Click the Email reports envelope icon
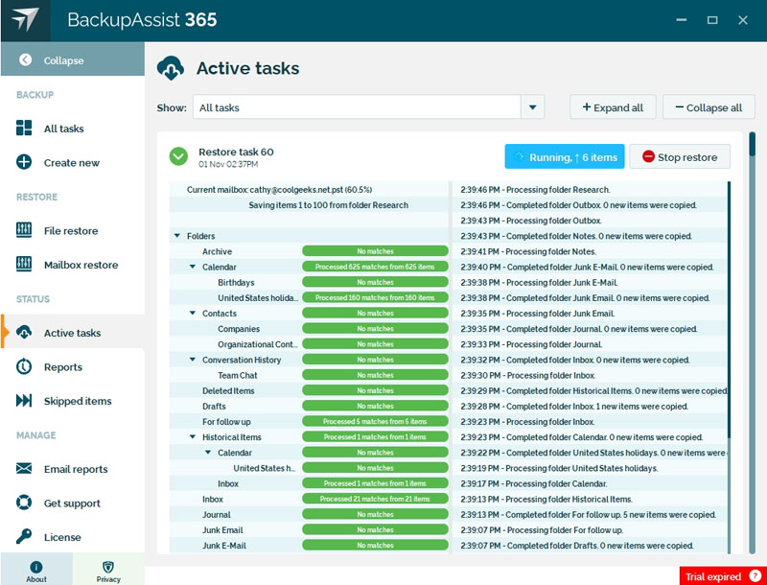This screenshot has width=767, height=585. pos(24,469)
